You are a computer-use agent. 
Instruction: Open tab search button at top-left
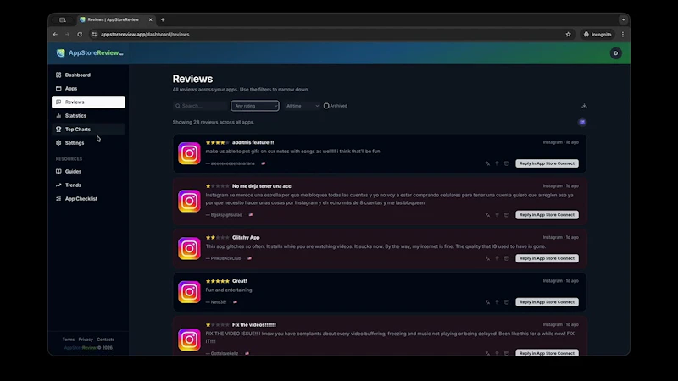[x=63, y=19]
